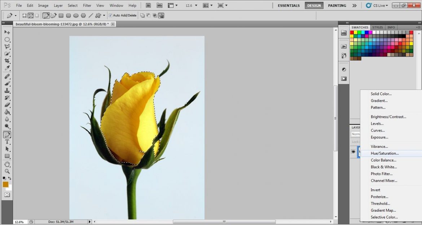Open the Actions panel in the dock
422x225 pixels.
344,46
